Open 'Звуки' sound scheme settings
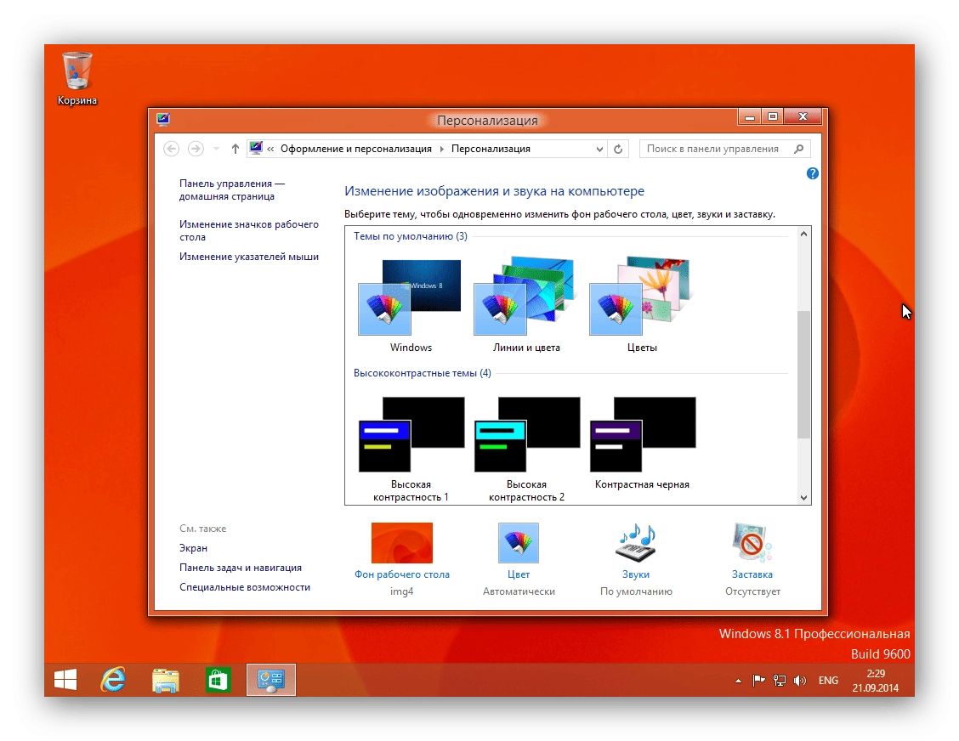Screen dimensions: 959x741 click(x=636, y=559)
